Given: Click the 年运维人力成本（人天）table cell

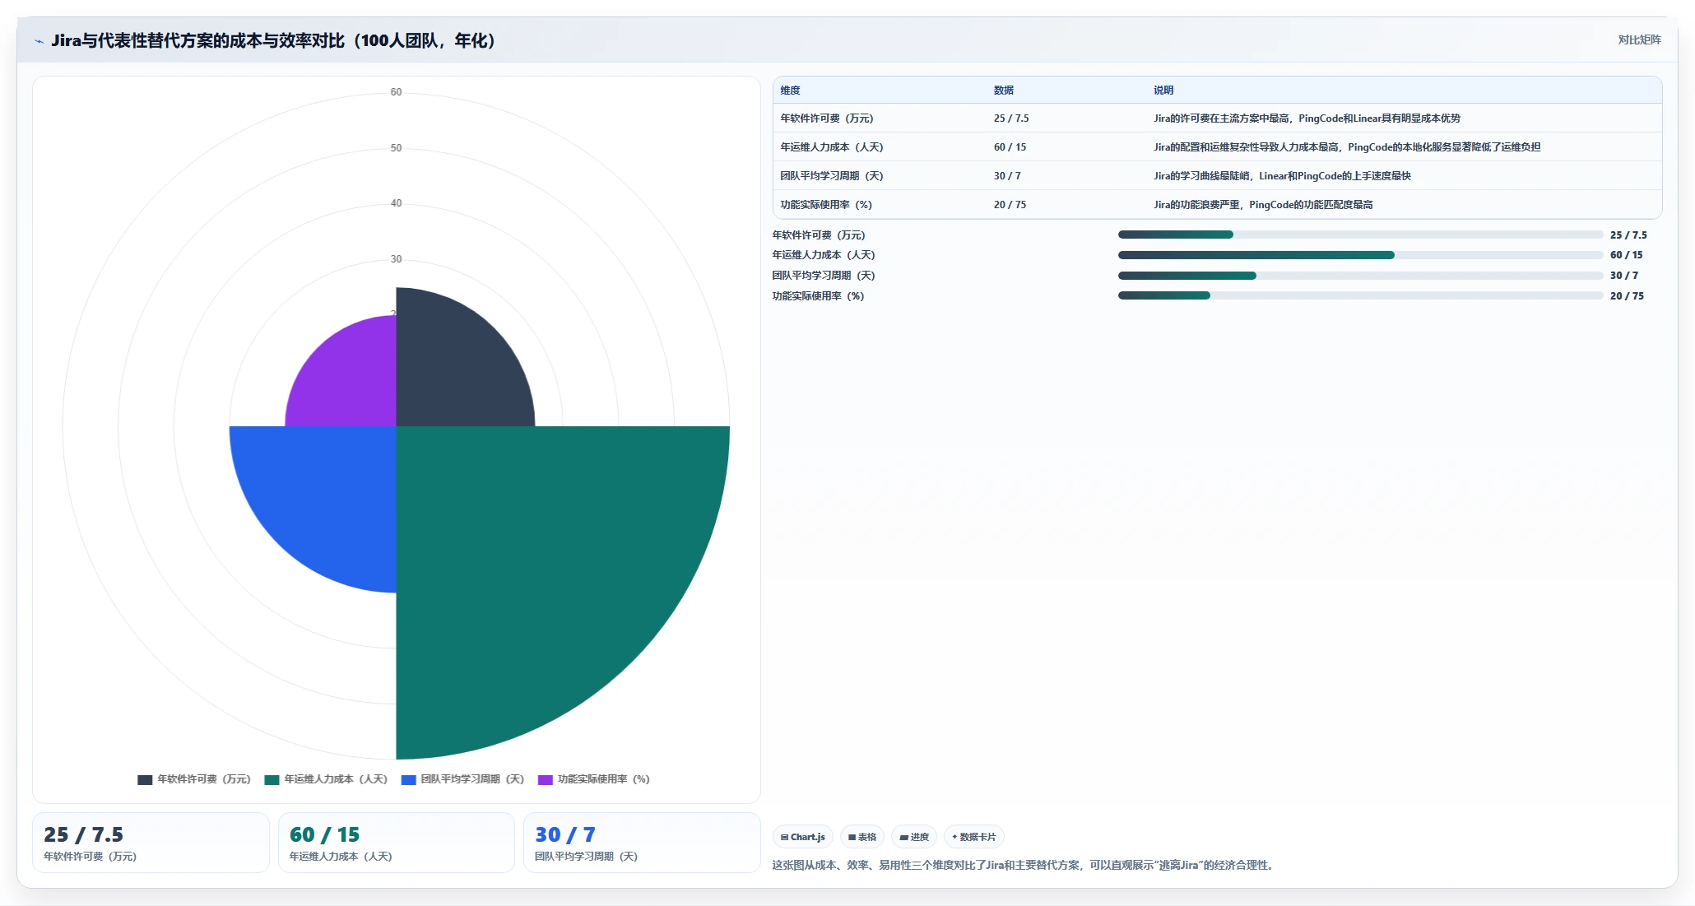Looking at the screenshot, I should click(x=832, y=147).
